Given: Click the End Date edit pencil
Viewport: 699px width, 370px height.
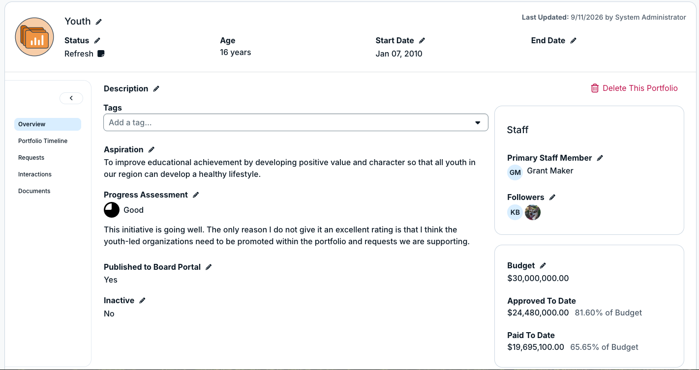Looking at the screenshot, I should pyautogui.click(x=573, y=40).
